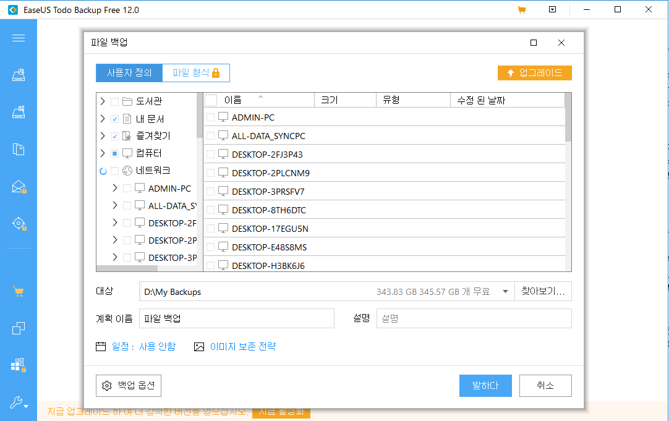Open the locked mail backup feature
The image size is (669, 421).
click(x=19, y=186)
